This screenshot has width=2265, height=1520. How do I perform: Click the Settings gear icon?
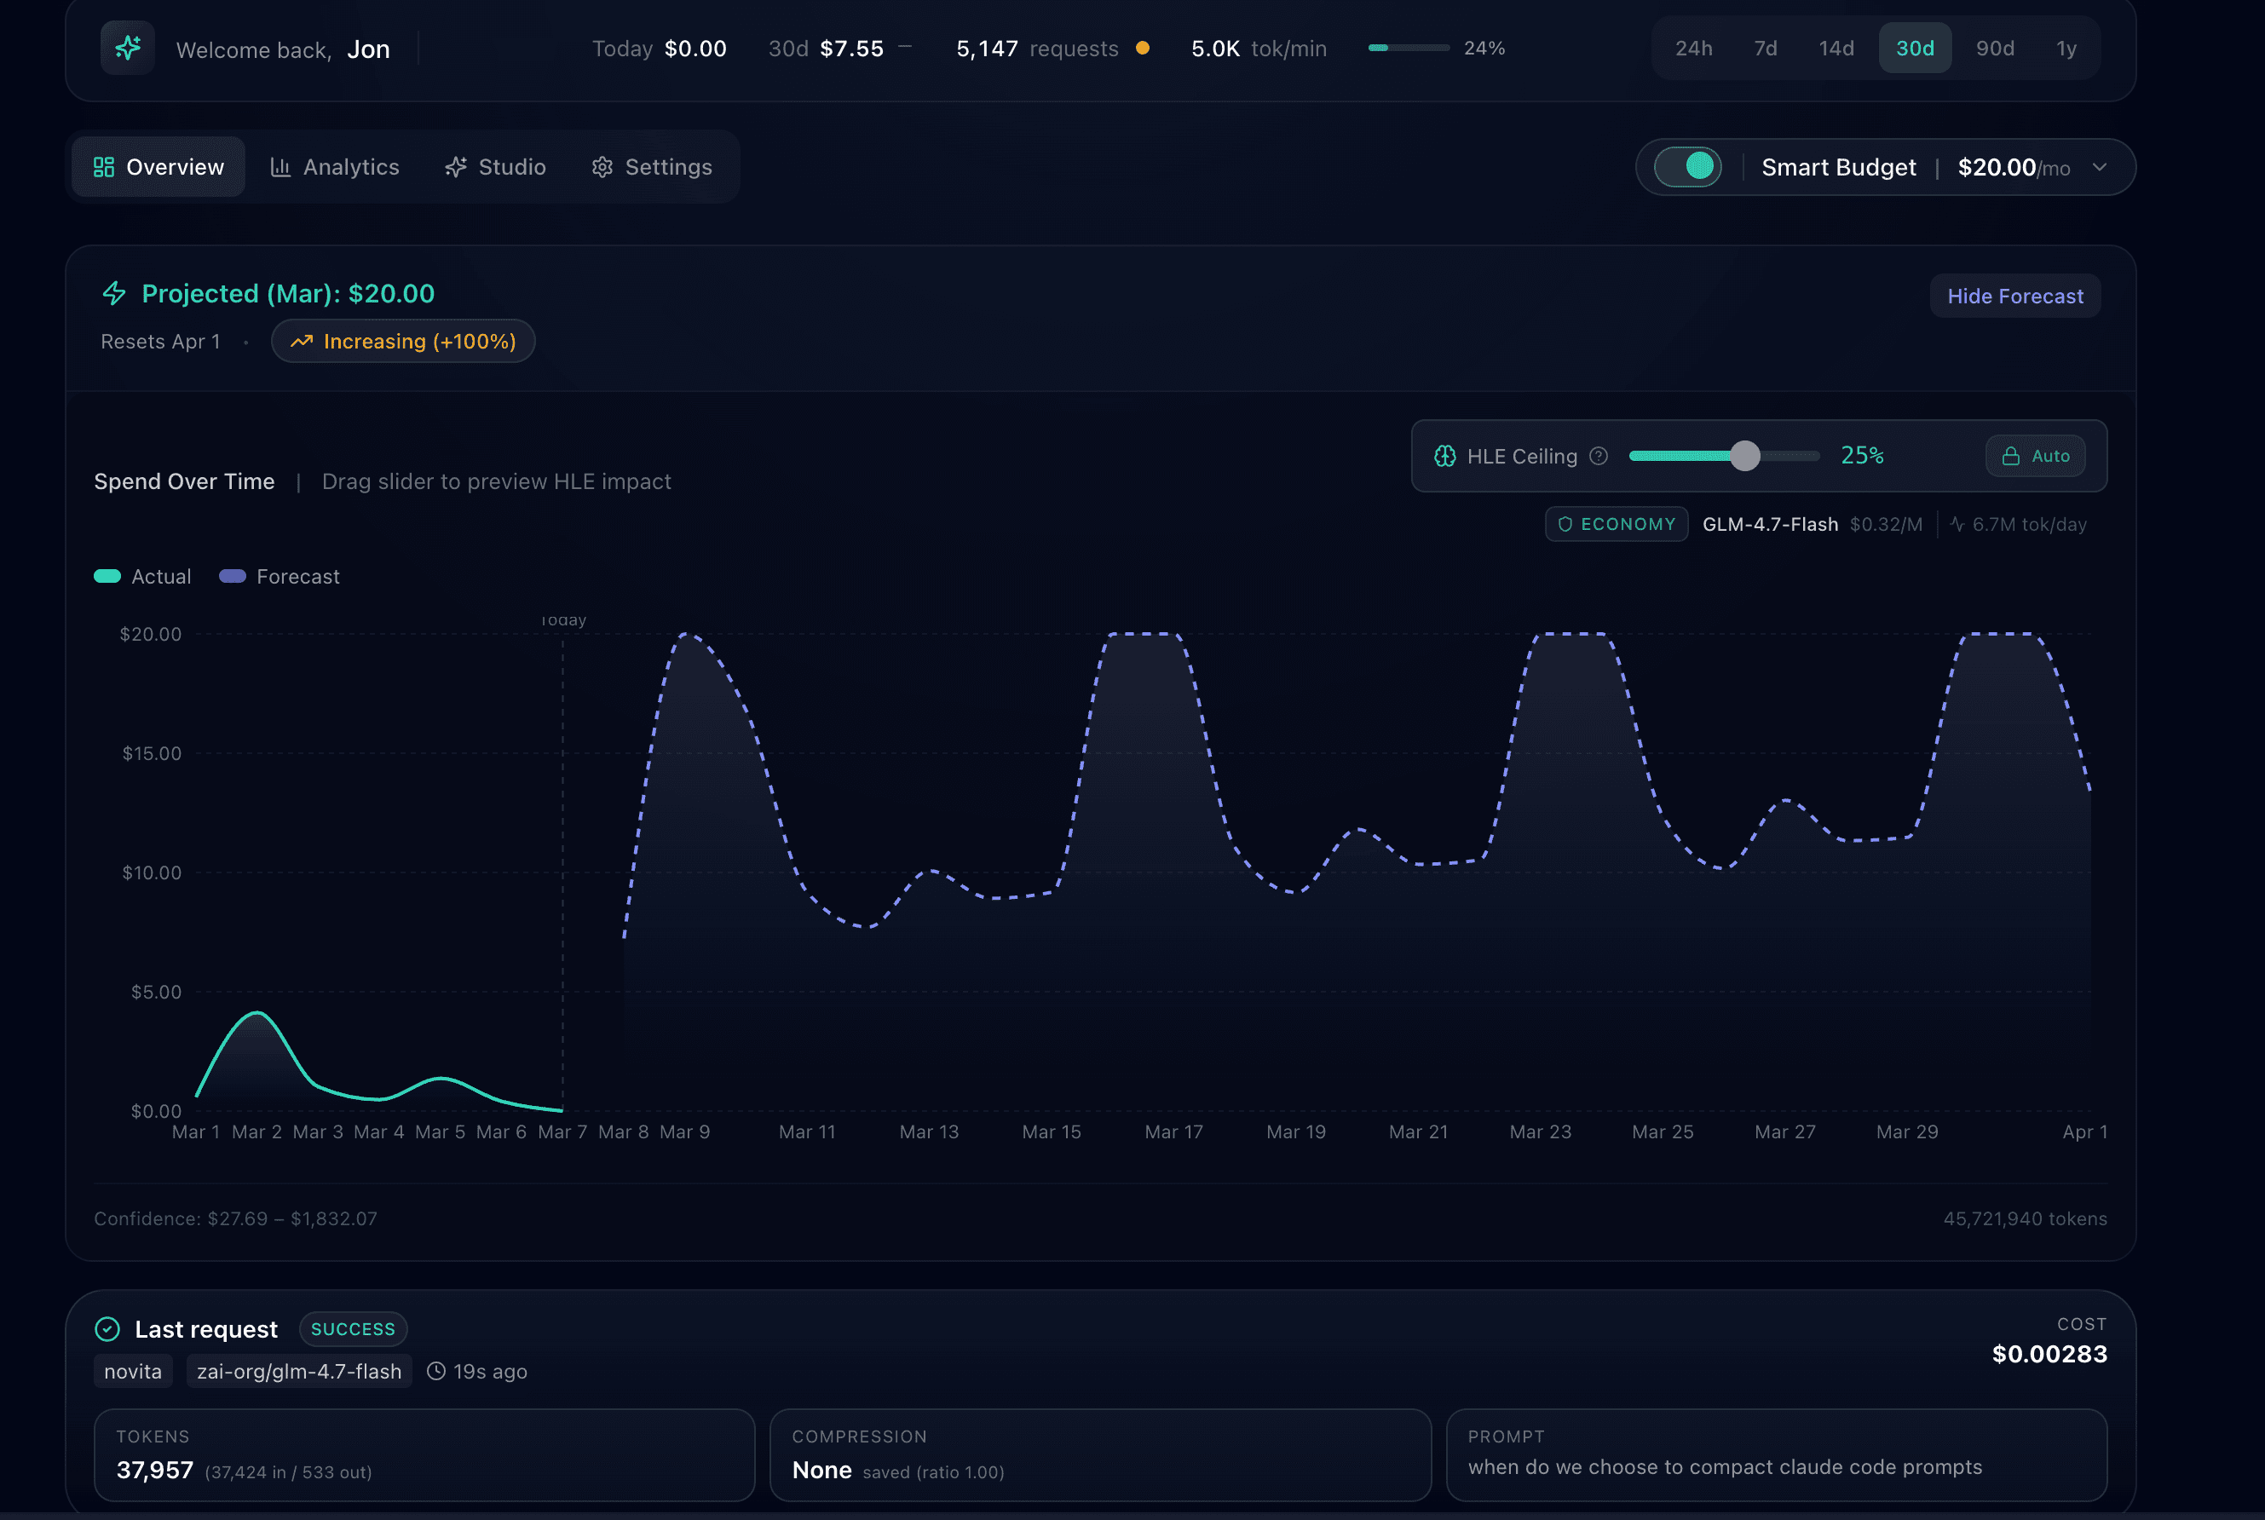coord(602,166)
